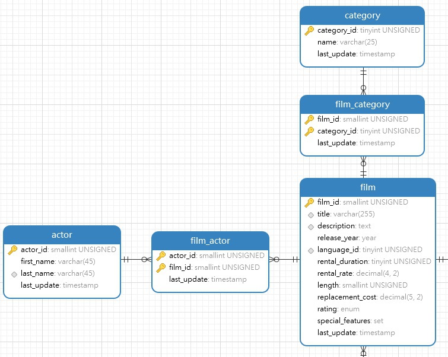Click the diamond index icon next to title

tap(310, 214)
